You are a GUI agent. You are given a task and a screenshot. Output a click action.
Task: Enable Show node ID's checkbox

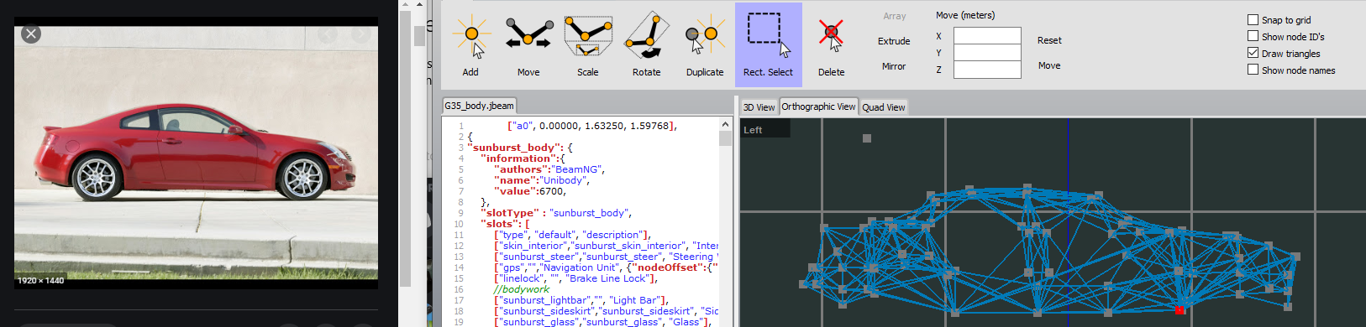1253,36
